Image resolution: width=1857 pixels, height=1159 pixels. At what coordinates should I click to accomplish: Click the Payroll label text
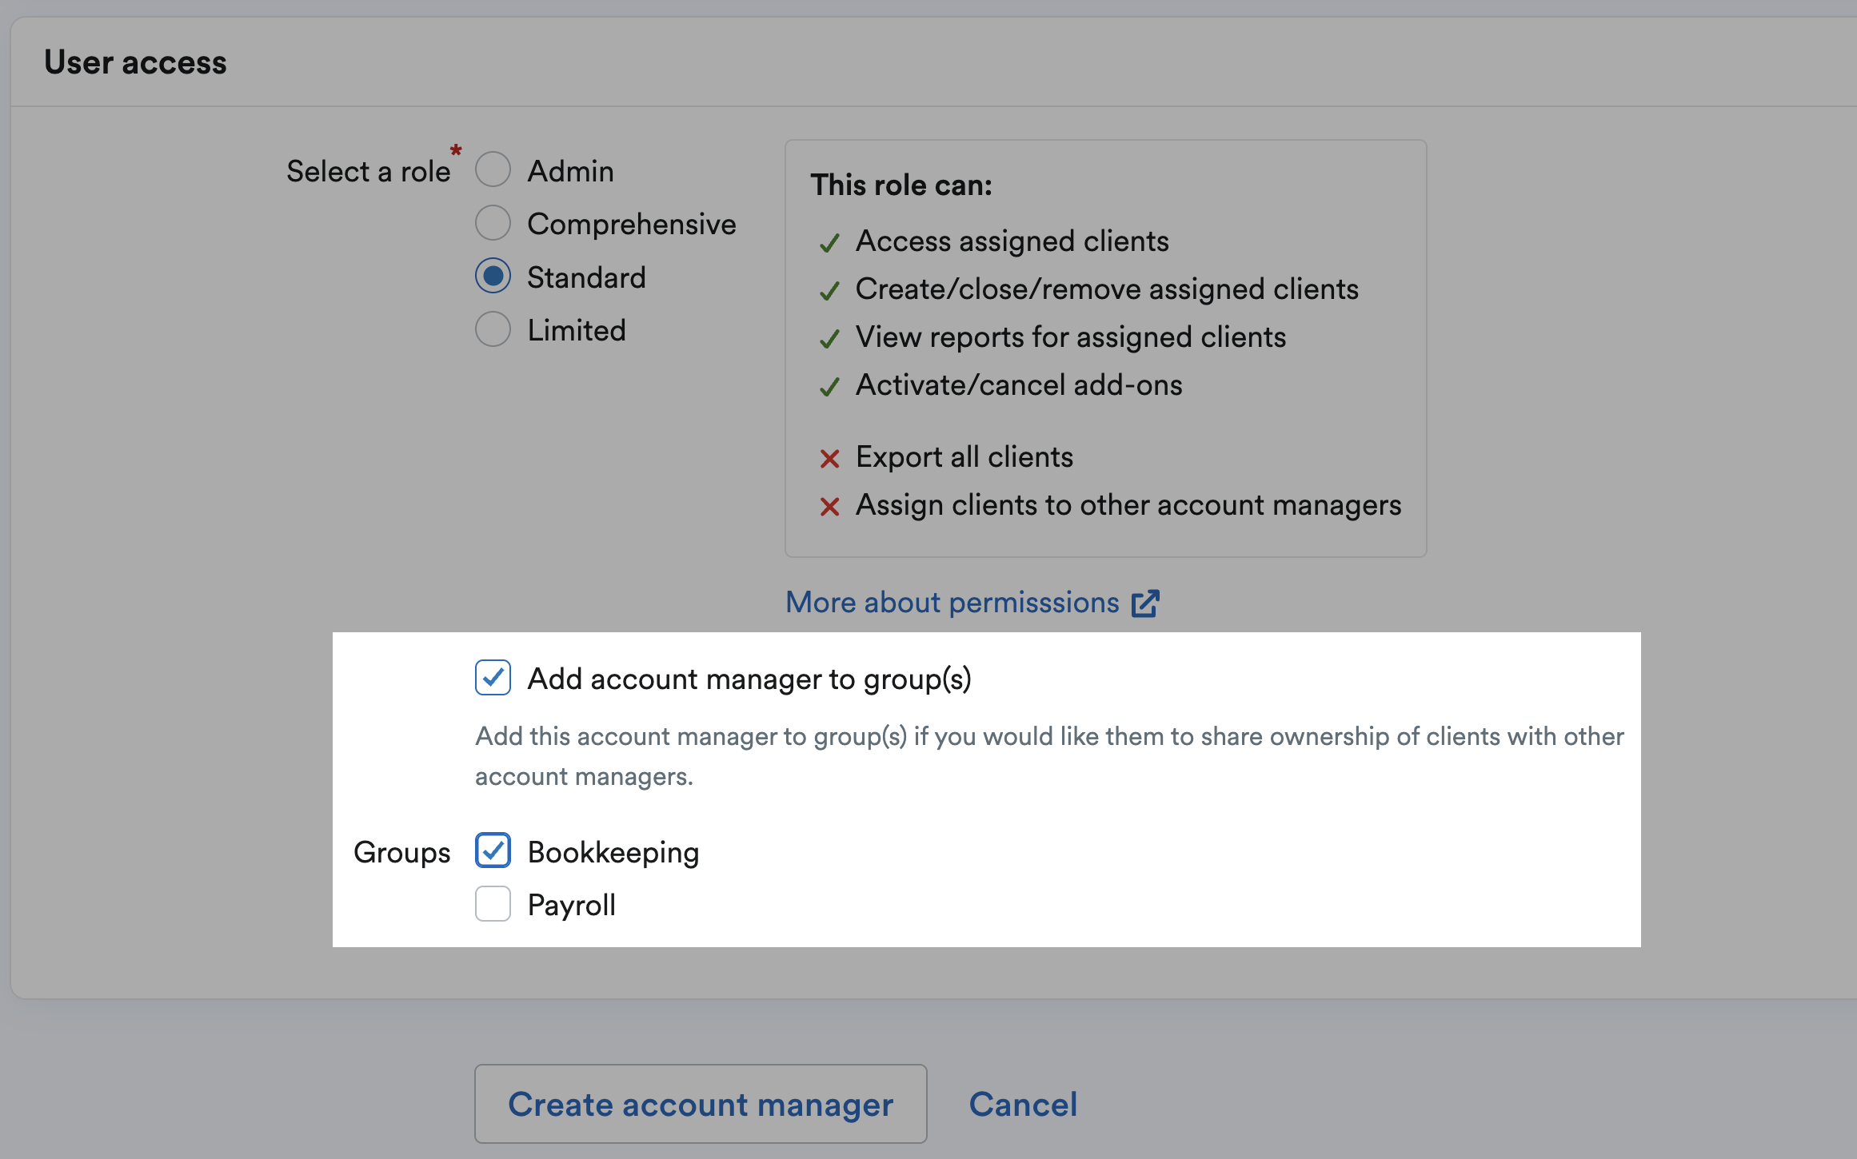click(x=572, y=905)
